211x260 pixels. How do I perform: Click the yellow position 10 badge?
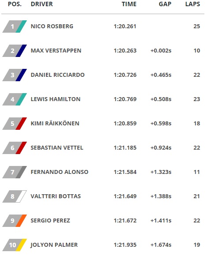click(15, 245)
